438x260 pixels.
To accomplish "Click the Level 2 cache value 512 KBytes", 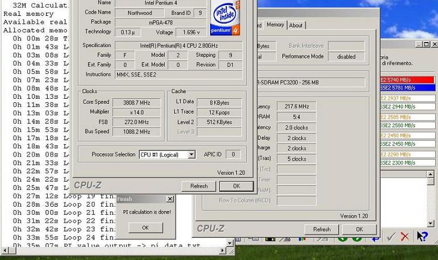I will 219,122.
